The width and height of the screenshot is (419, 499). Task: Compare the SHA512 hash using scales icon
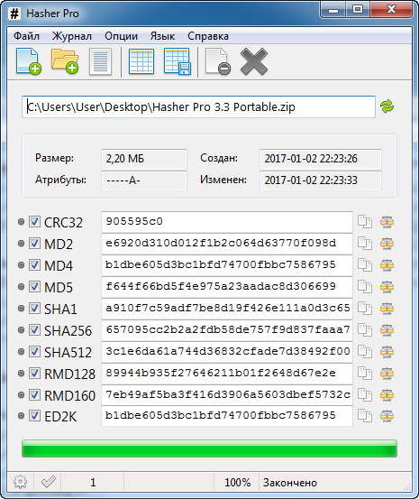pyautogui.click(x=387, y=352)
